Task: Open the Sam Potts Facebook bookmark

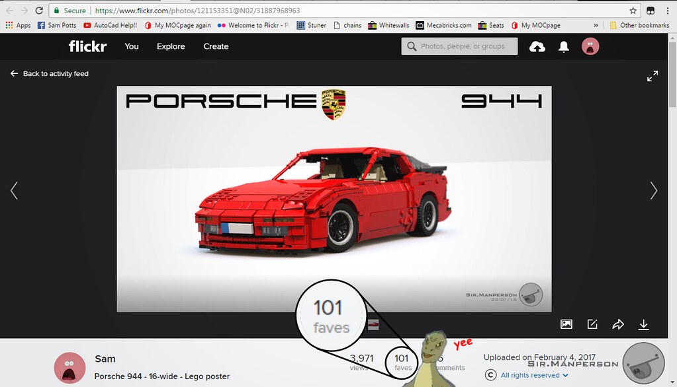Action: tap(57, 26)
